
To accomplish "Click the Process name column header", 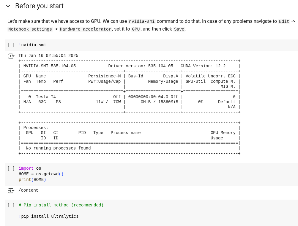I will click(126, 133).
